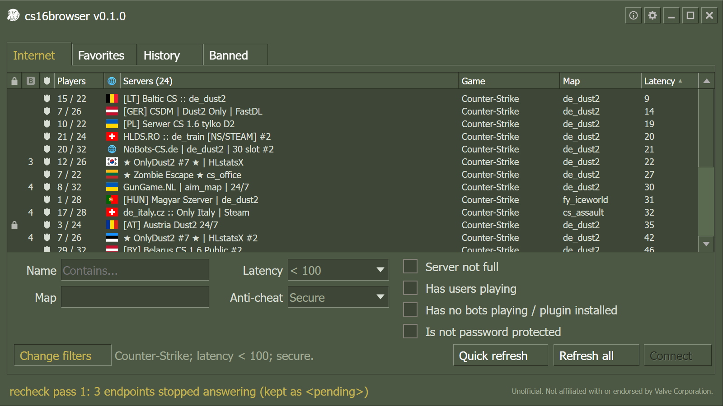Click the flag of CSDM Dust2 Only server
Viewport: 723px width, 406px height.
112,111
